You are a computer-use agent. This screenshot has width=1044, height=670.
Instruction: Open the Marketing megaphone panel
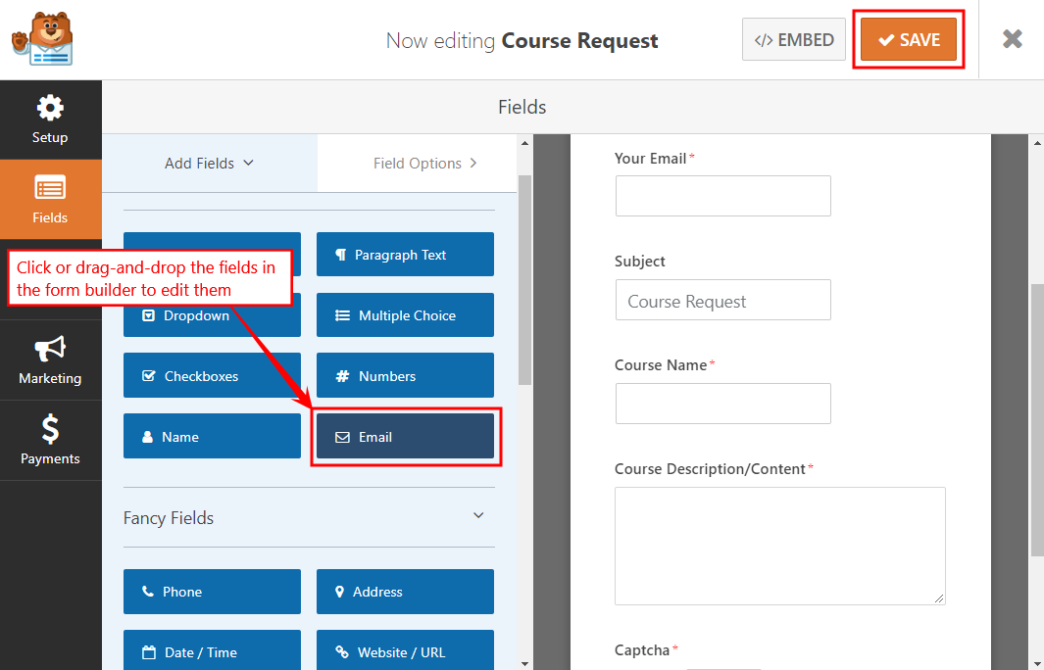51,359
